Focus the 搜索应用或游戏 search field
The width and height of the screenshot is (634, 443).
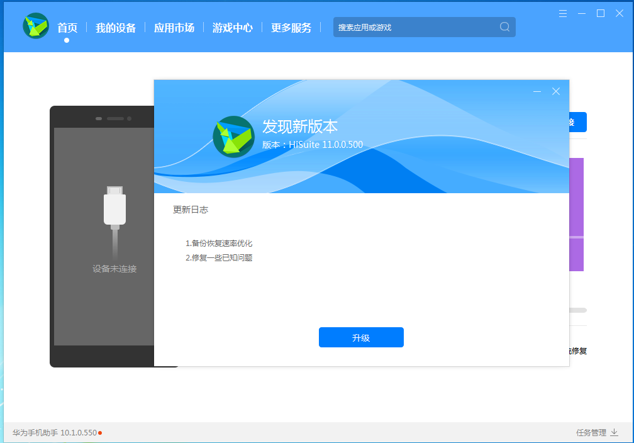[x=415, y=27]
